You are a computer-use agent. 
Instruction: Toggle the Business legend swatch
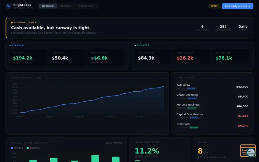click(x=28, y=148)
